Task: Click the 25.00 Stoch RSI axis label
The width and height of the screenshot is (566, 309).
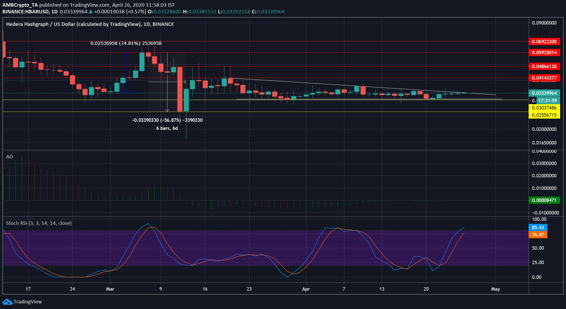Action: coord(538,263)
